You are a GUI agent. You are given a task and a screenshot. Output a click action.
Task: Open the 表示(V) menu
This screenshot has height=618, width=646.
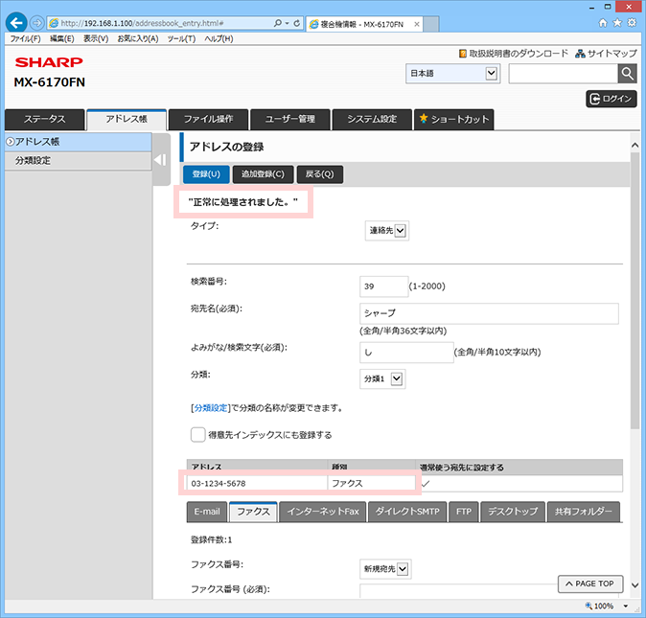click(96, 38)
